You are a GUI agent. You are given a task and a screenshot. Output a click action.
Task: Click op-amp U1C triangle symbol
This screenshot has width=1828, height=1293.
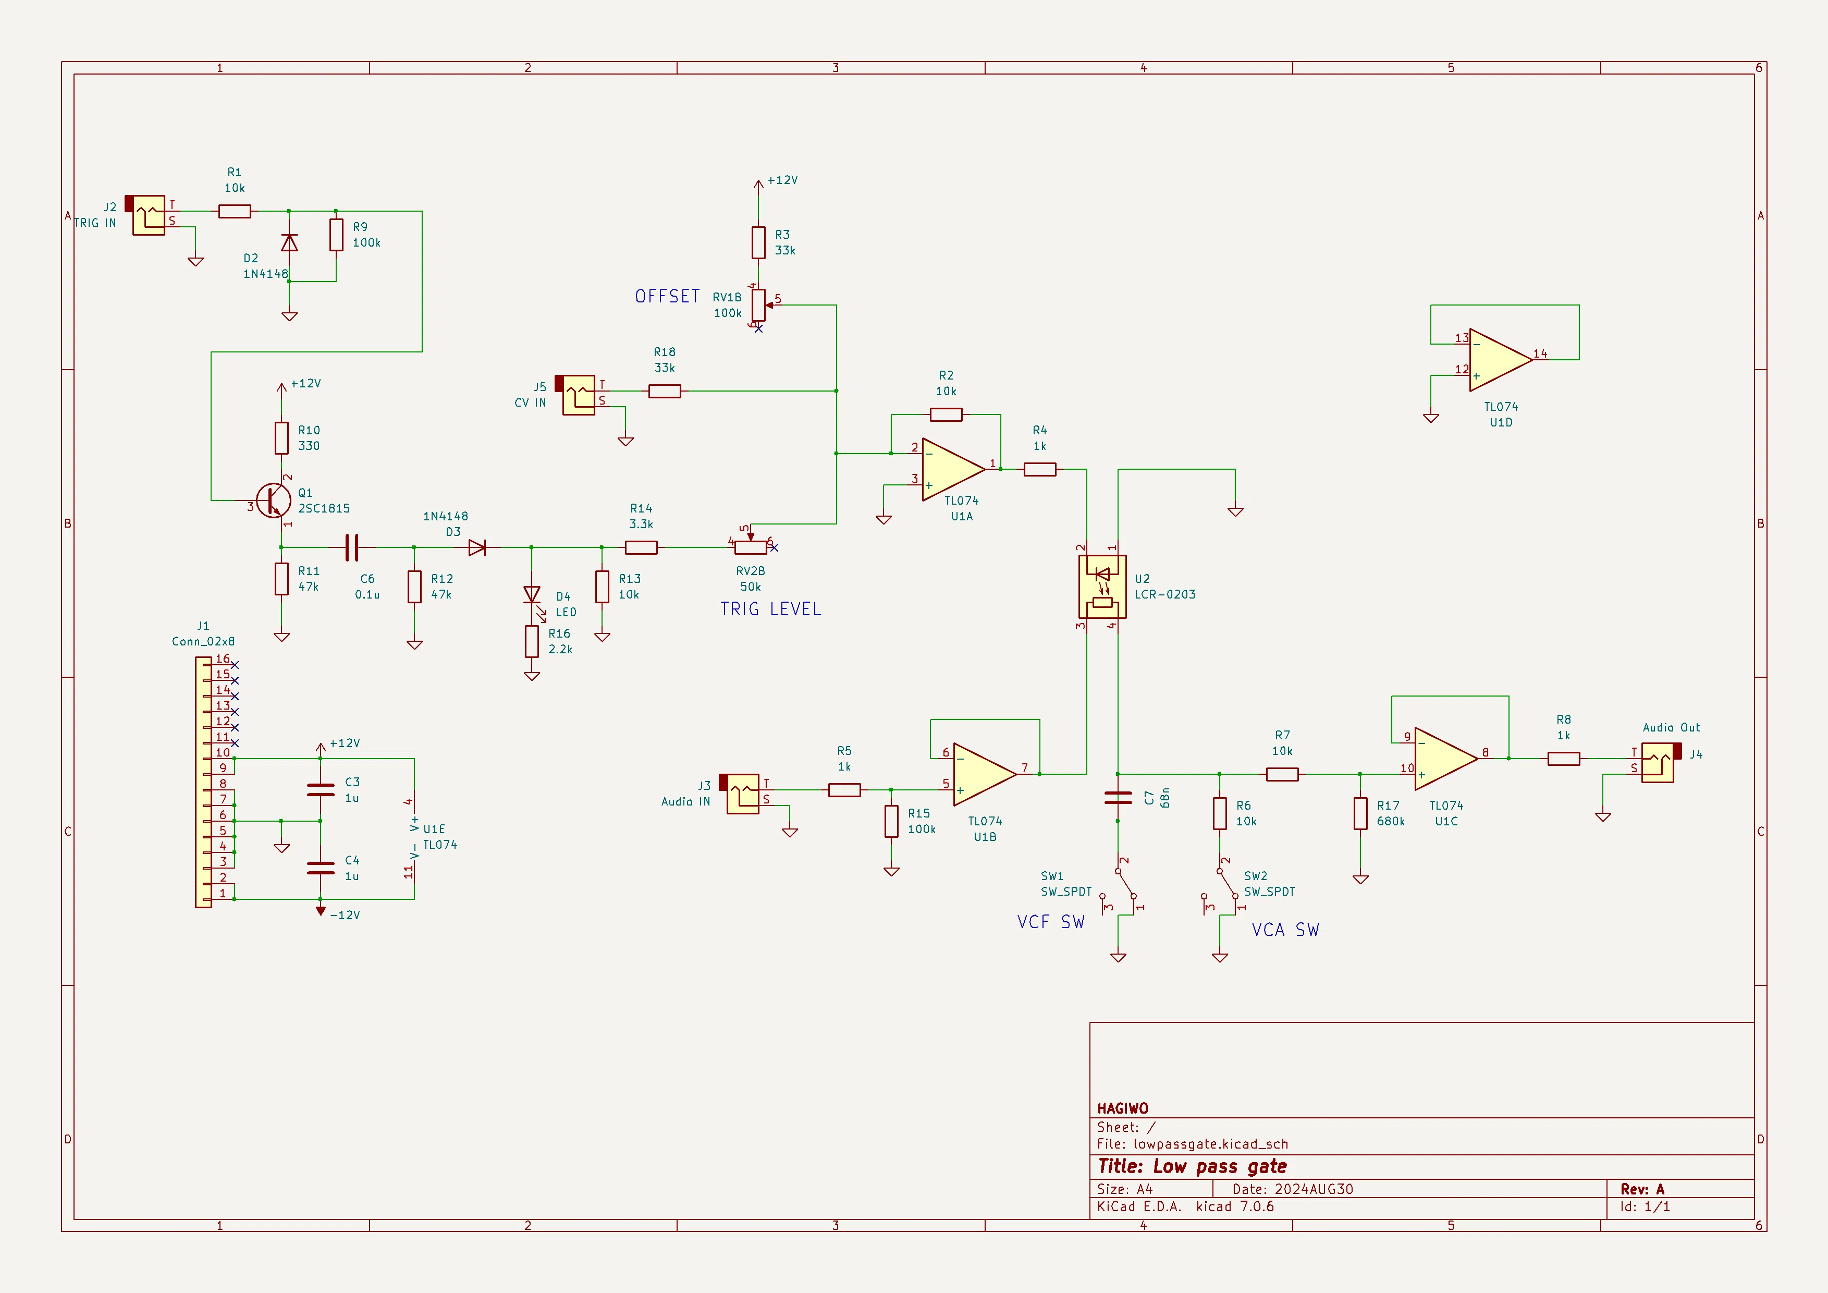pyautogui.click(x=1446, y=759)
